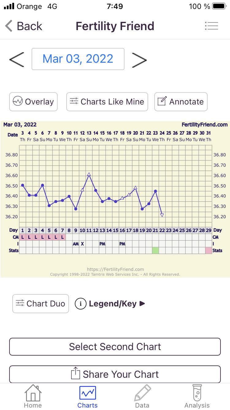
Task: Click the Legend/Key info icon
Action: (81, 304)
